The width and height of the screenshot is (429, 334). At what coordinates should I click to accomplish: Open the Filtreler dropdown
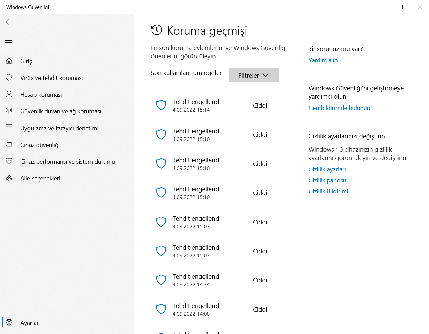pyautogui.click(x=254, y=75)
